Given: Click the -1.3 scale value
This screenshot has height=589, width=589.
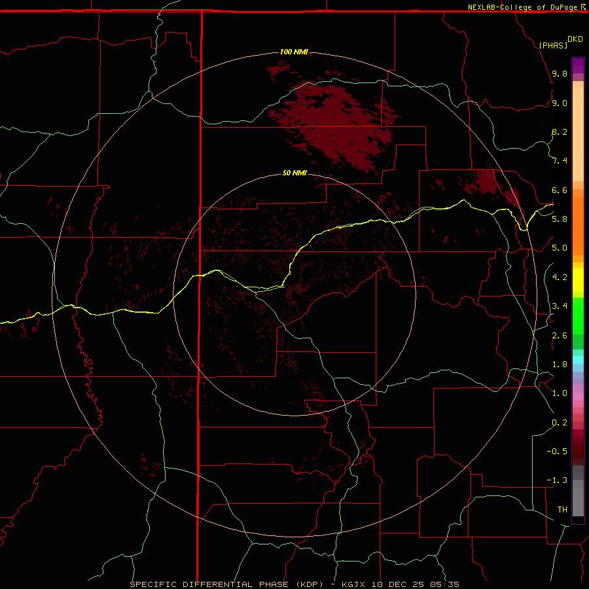Looking at the screenshot, I should click(x=557, y=480).
